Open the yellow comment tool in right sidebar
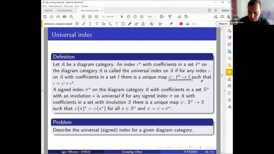The width and height of the screenshot is (274, 154). pyautogui.click(x=229, y=72)
